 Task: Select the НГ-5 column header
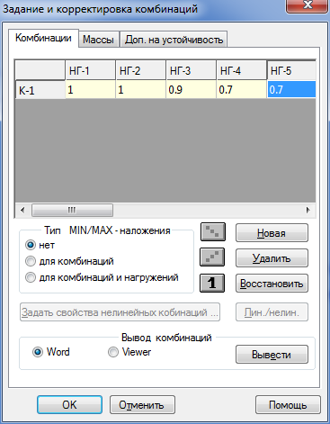[x=291, y=71]
